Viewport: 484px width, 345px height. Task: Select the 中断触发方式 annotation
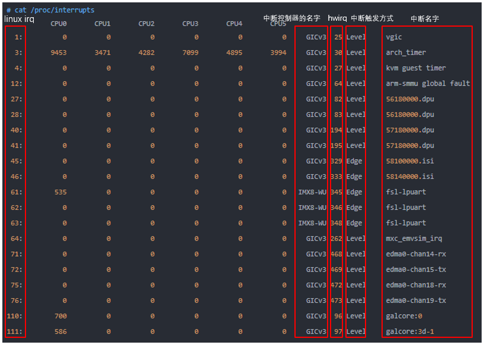[372, 18]
